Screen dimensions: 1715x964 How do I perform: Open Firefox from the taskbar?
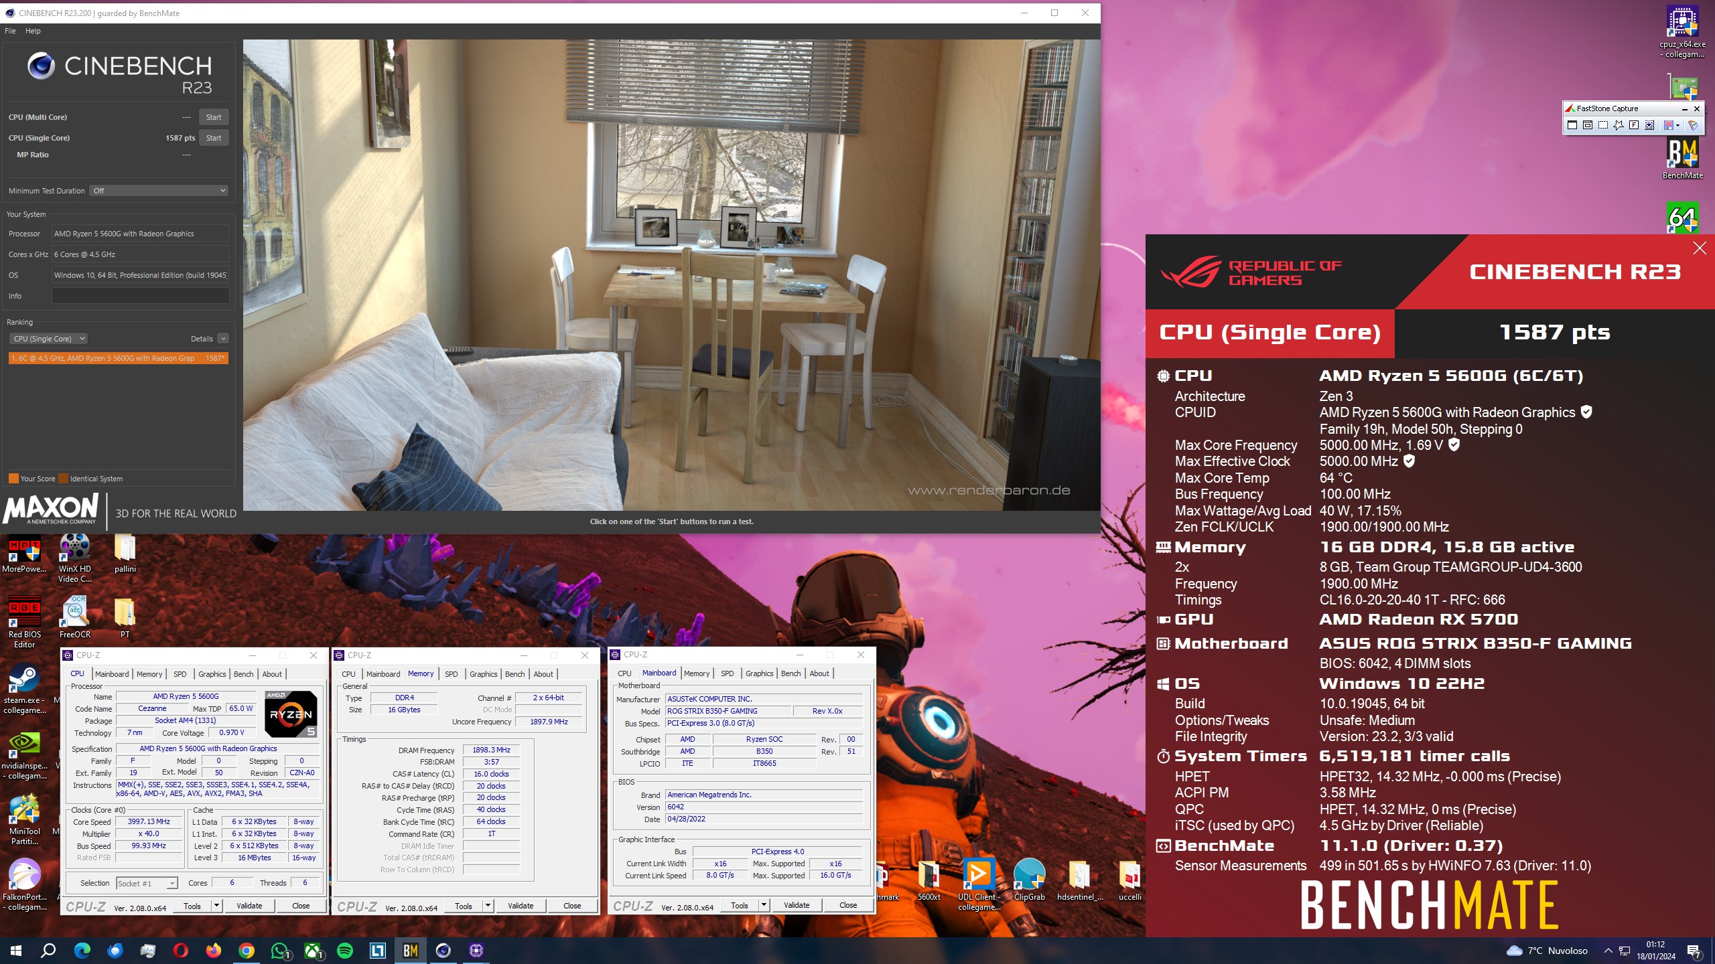[x=214, y=951]
